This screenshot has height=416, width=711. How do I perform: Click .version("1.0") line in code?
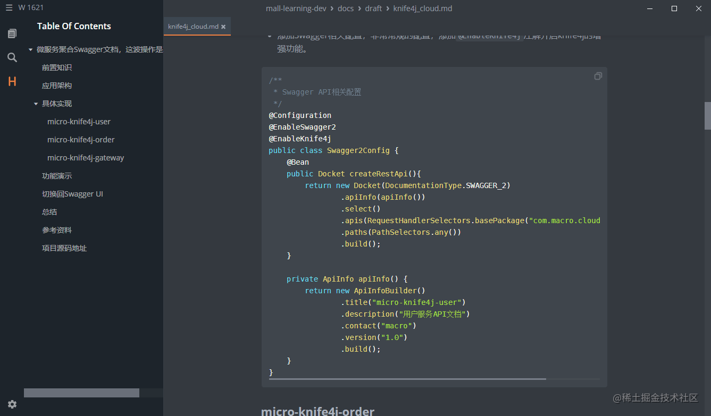[374, 337]
